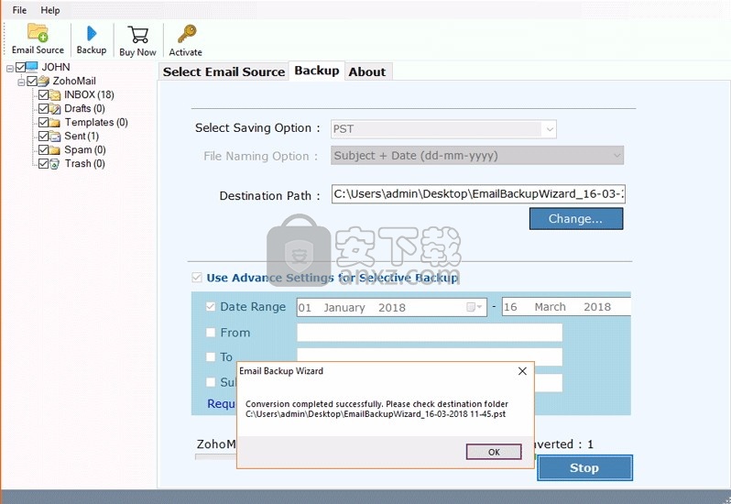This screenshot has width=731, height=504.
Task: Uncheck the Trash (0) checkbox
Action: (x=43, y=164)
